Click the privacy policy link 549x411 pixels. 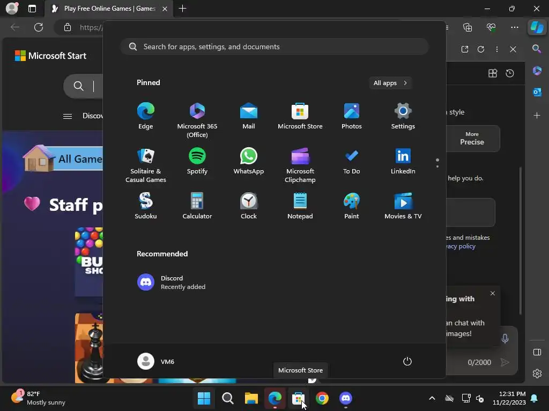tap(461, 246)
